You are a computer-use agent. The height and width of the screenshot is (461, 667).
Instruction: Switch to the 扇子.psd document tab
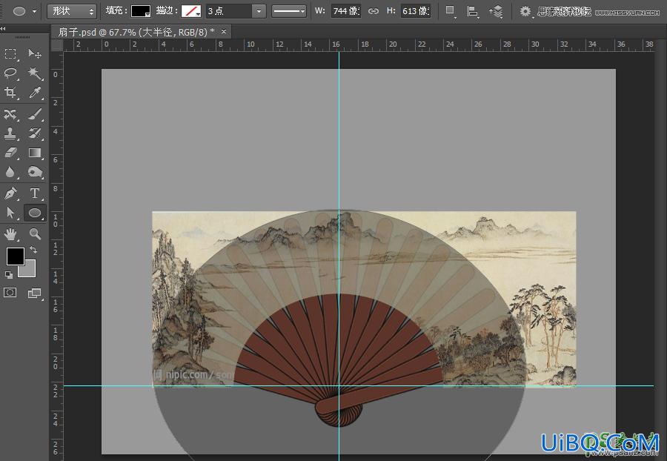click(x=136, y=32)
